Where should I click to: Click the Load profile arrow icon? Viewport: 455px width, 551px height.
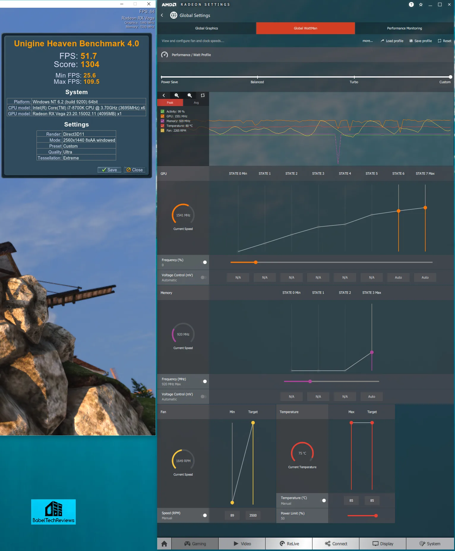[382, 41]
